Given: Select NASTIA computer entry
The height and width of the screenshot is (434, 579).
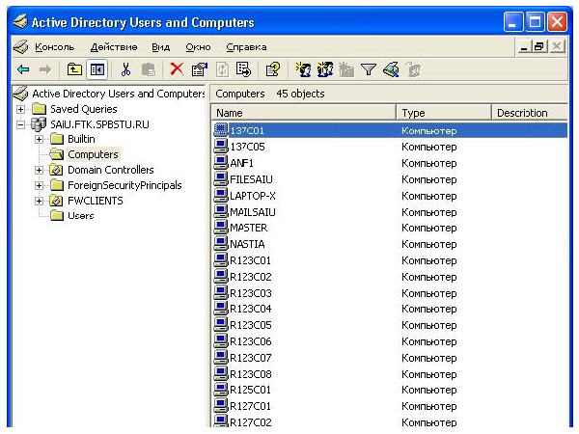Looking at the screenshot, I should point(247,244).
